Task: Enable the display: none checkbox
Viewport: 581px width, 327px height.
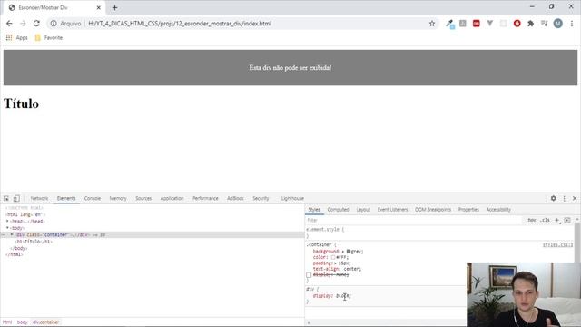Action: [309, 275]
